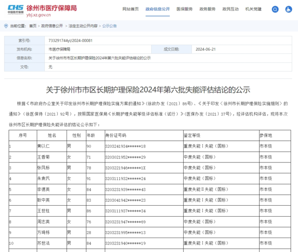Image resolution: width=298 pixels, height=252 pixels.
Task: Select the name 李德英 in the table
Action: click(43, 189)
